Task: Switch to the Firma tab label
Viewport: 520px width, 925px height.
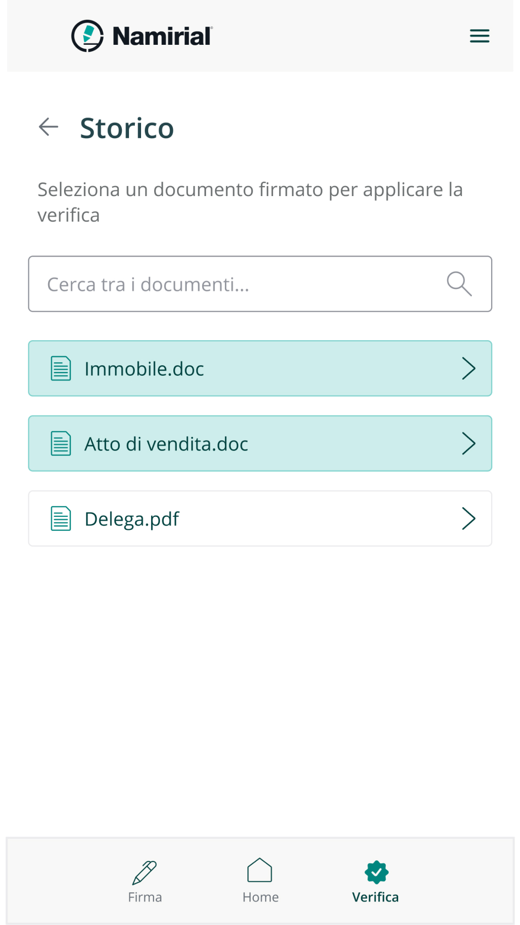Action: (145, 897)
